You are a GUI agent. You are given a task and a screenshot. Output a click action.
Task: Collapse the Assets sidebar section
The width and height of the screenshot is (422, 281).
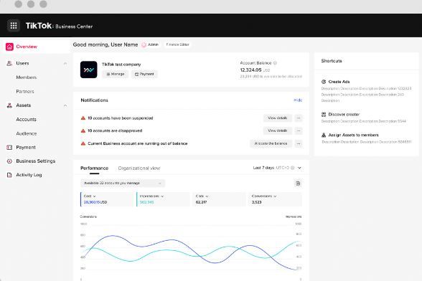coord(65,105)
